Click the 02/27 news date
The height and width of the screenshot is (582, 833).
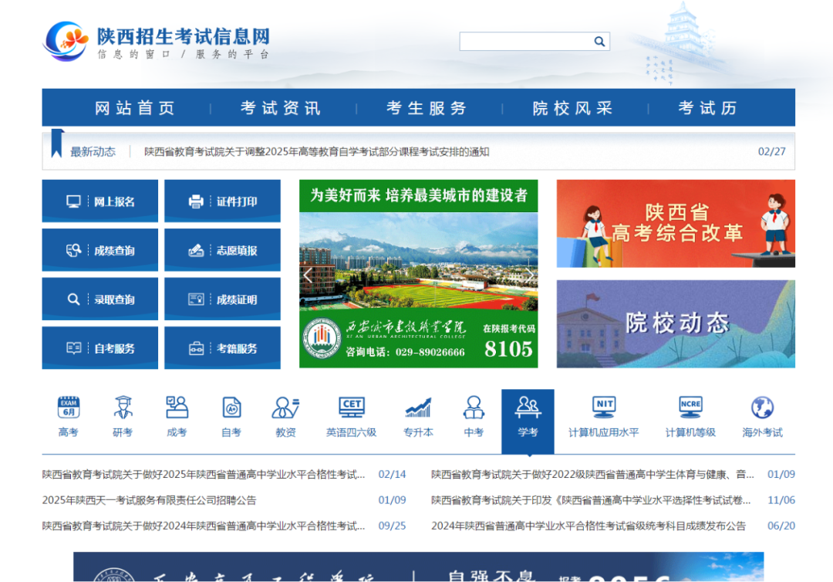(771, 151)
